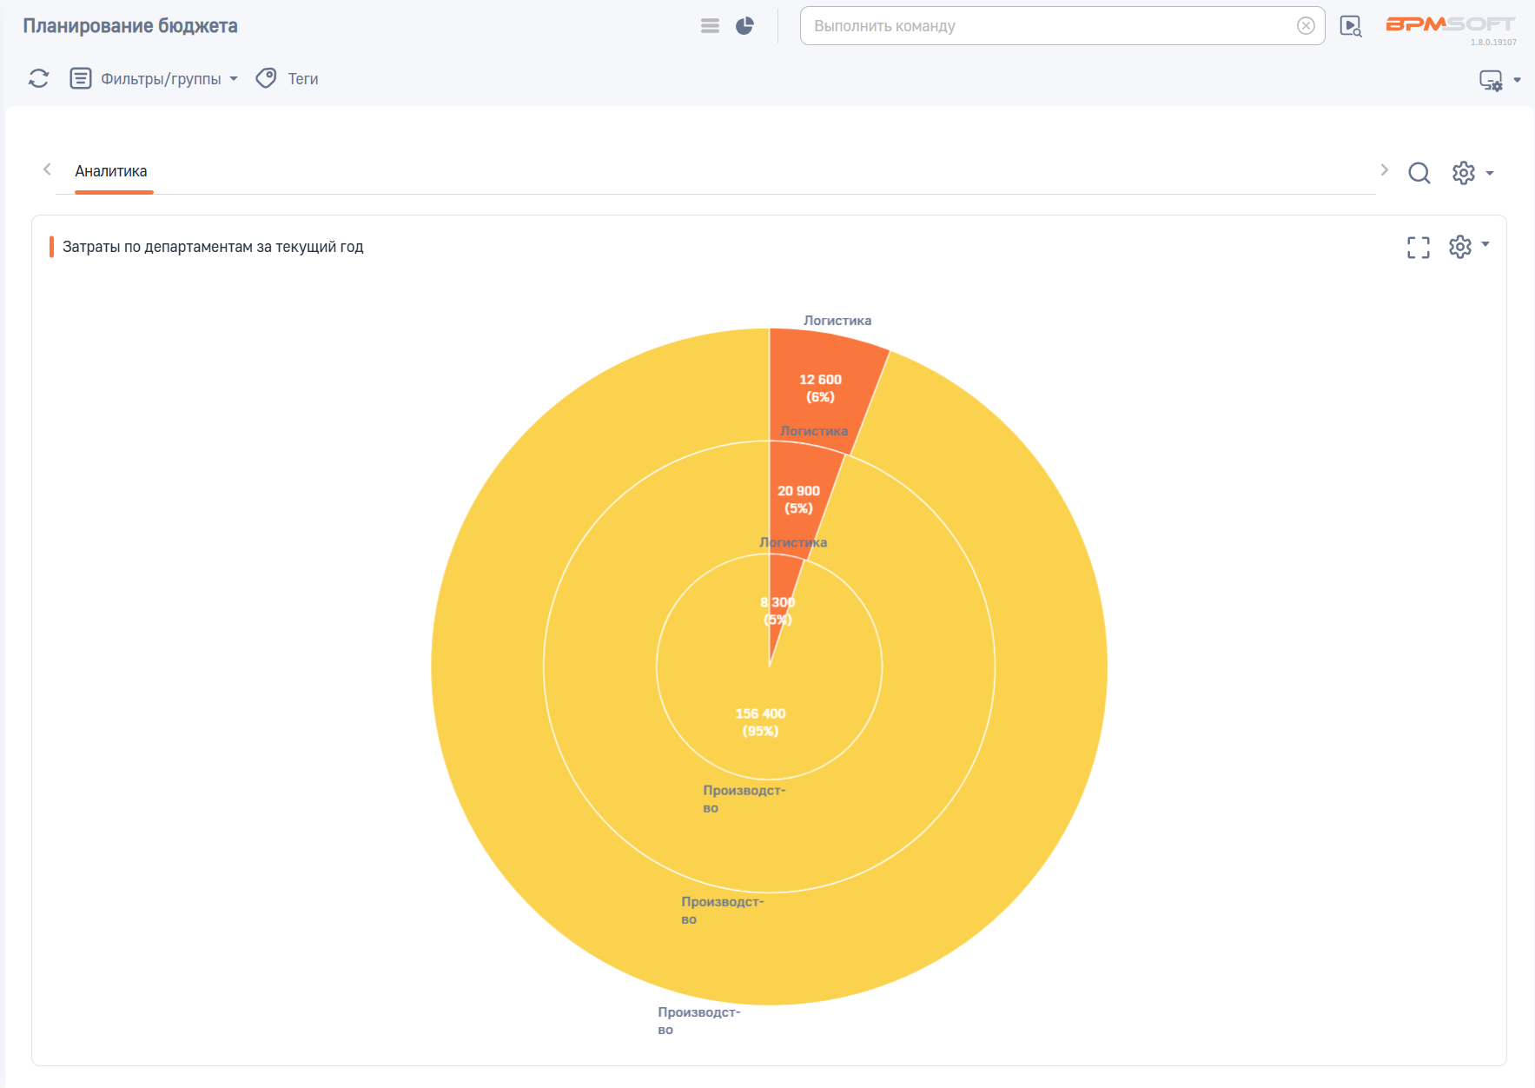Expand the page designer dropdown
This screenshot has height=1088, width=1535.
1499,81
